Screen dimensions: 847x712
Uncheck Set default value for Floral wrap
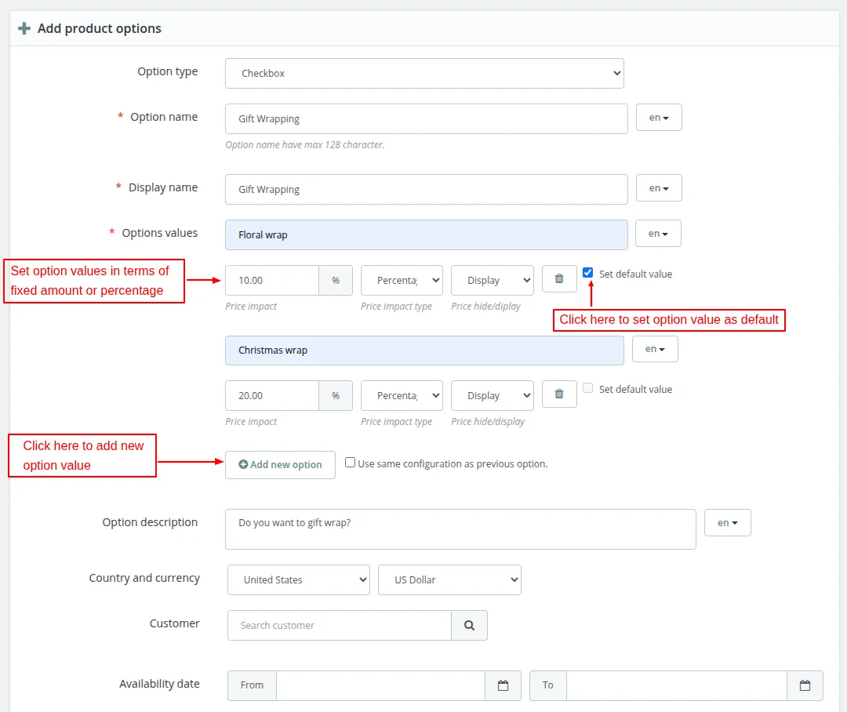587,273
